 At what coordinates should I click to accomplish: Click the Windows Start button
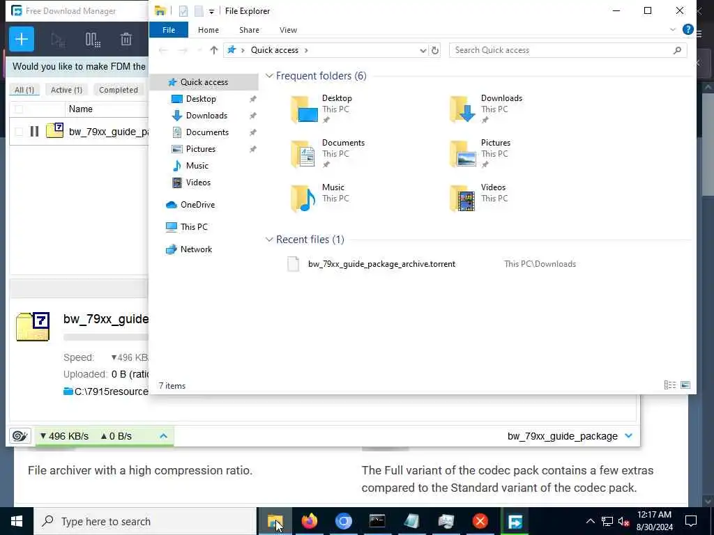coord(17,521)
